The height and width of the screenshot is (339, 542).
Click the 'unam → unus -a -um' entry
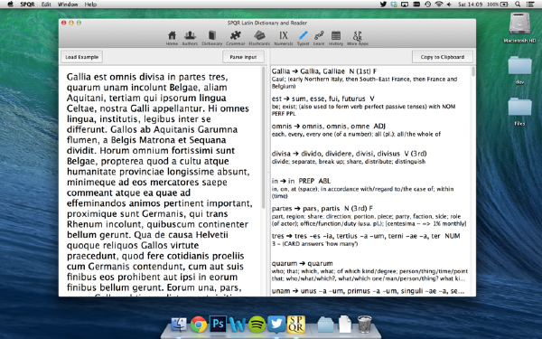click(369, 291)
